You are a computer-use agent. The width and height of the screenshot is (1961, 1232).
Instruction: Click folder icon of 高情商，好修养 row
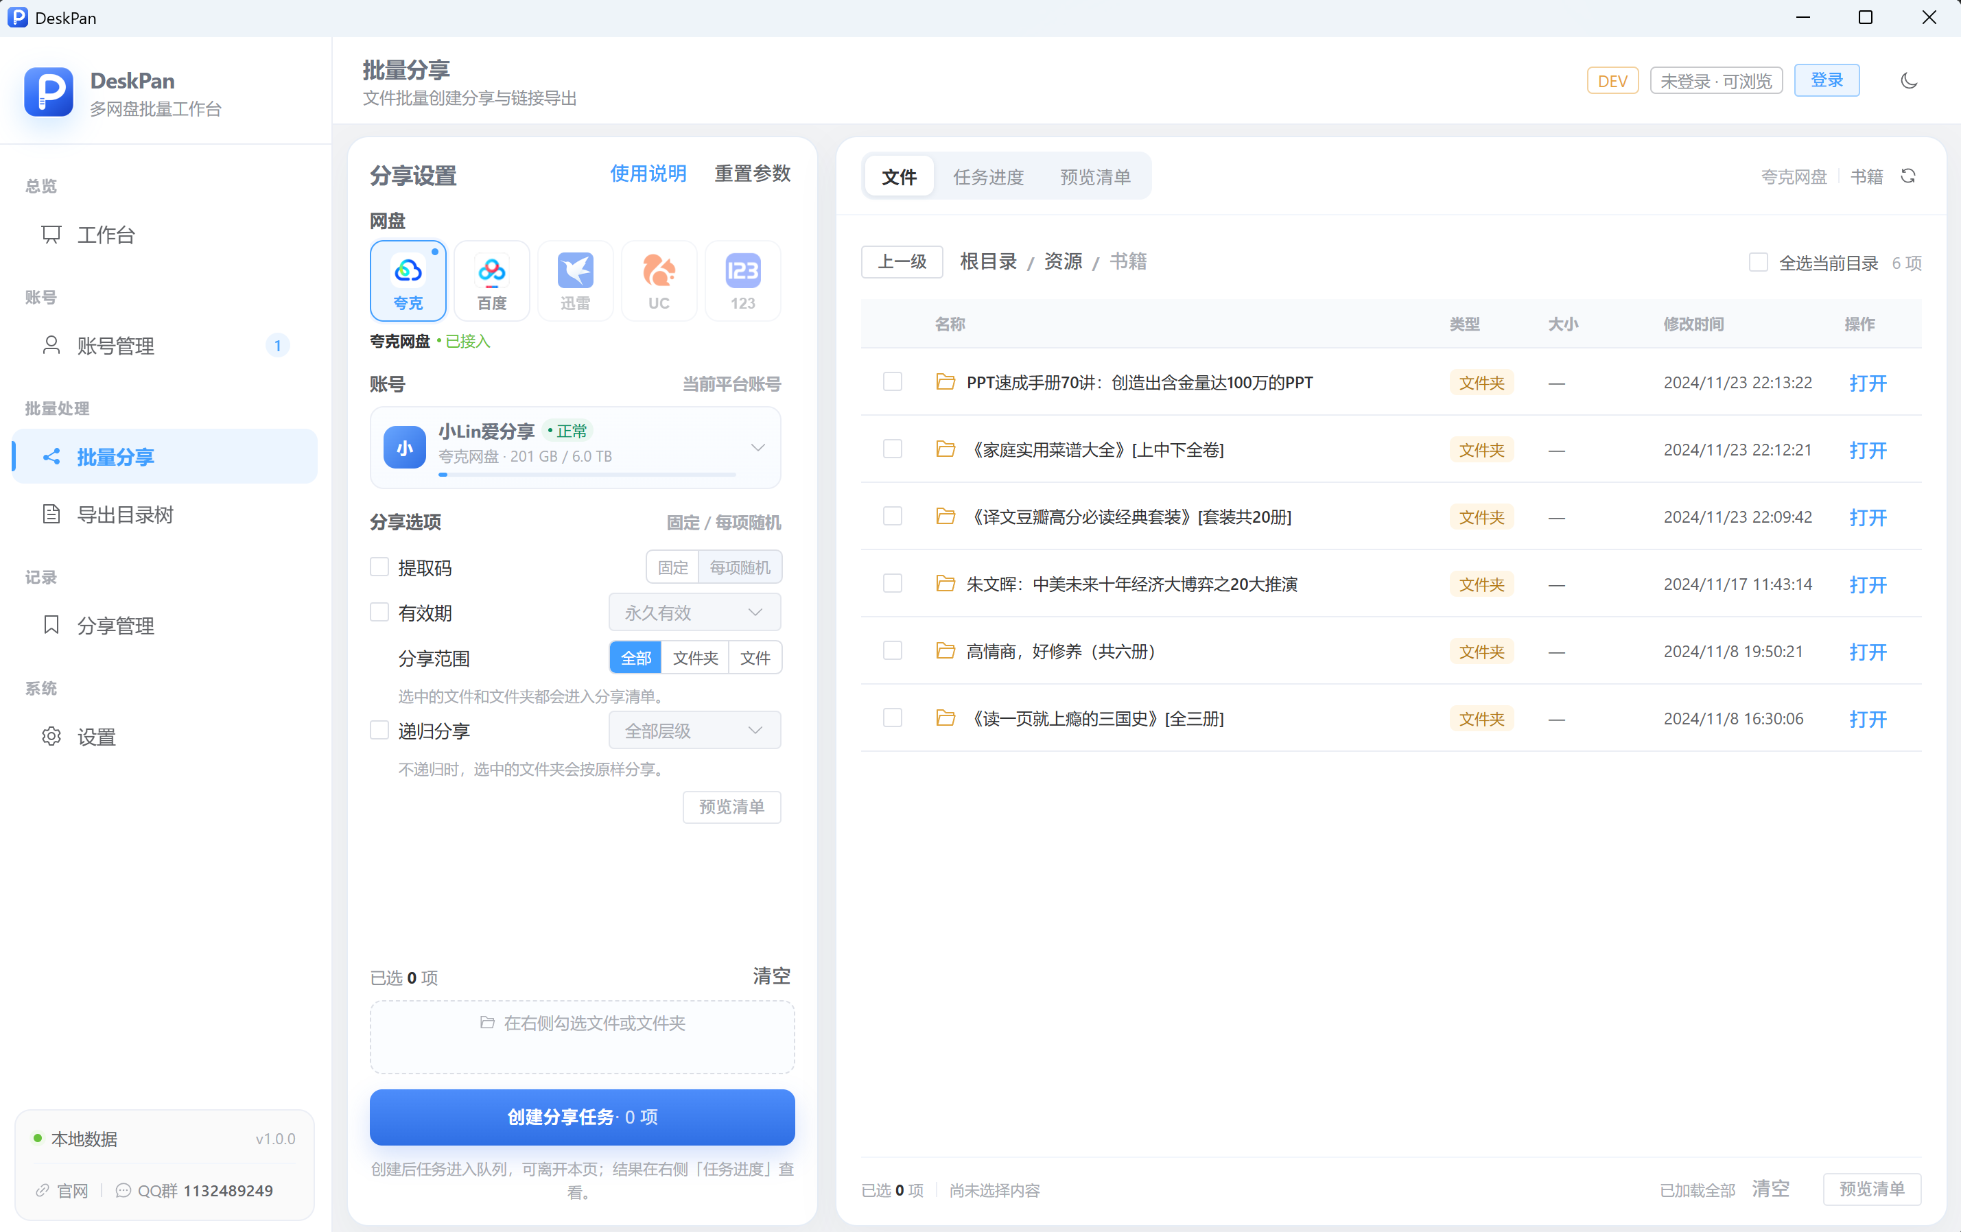click(x=946, y=650)
